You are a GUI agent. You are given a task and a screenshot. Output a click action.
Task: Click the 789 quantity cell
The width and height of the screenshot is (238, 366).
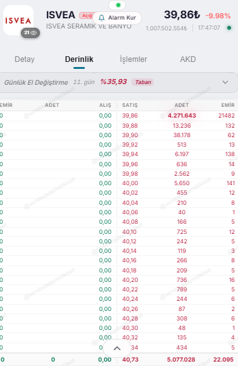182,290
